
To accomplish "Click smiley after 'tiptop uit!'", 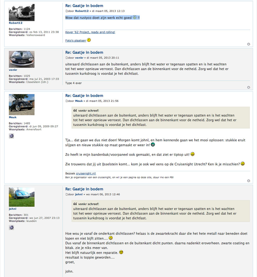I will [x=192, y=154].
